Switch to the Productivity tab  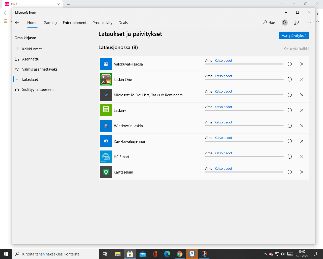click(x=102, y=23)
